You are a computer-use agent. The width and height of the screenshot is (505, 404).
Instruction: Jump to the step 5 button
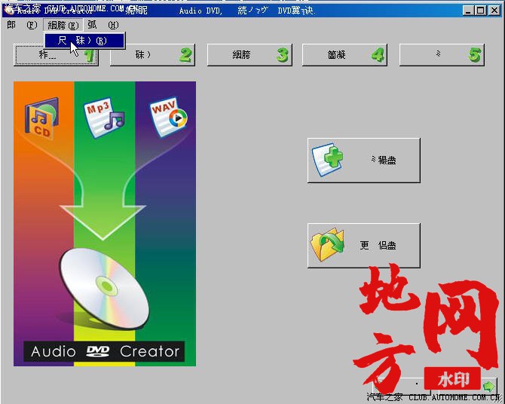442,55
